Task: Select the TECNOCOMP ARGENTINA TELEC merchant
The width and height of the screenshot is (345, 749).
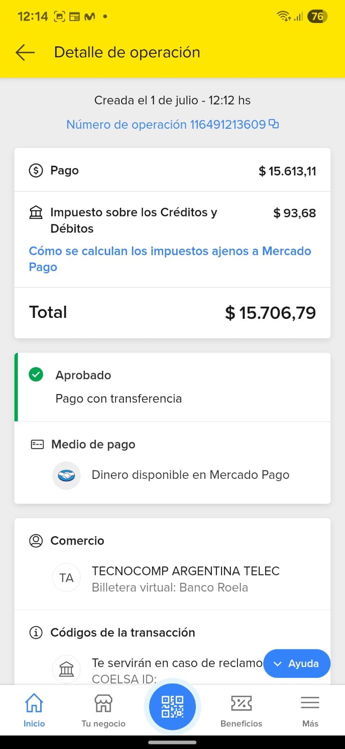Action: [x=186, y=571]
